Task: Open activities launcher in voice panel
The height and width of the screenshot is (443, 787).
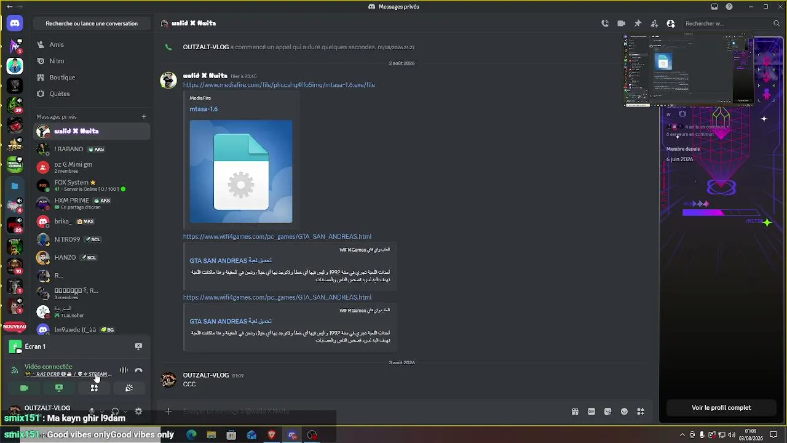Action: coord(94,388)
